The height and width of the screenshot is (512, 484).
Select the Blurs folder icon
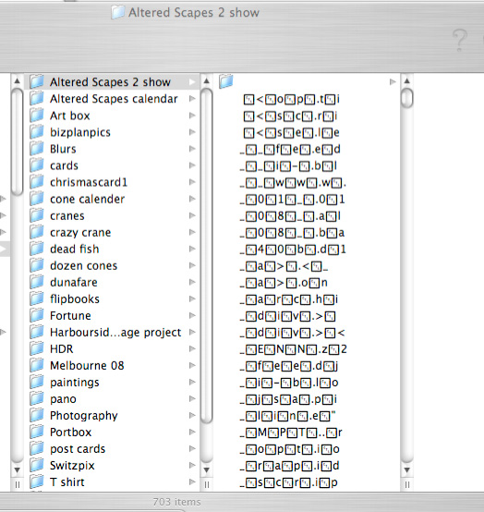coord(37,148)
